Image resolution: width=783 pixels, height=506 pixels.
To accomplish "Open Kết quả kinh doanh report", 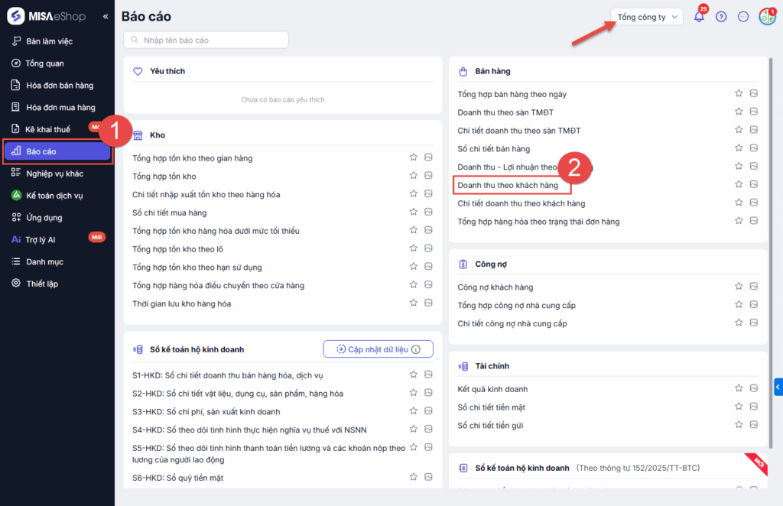I will pyautogui.click(x=492, y=389).
